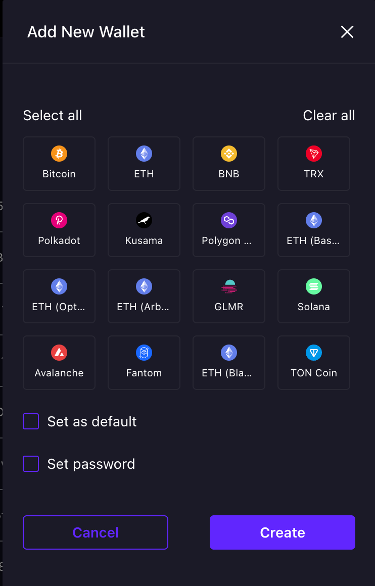Image resolution: width=375 pixels, height=586 pixels.
Task: Select the Bitcoin coin icon
Action: [x=59, y=154]
